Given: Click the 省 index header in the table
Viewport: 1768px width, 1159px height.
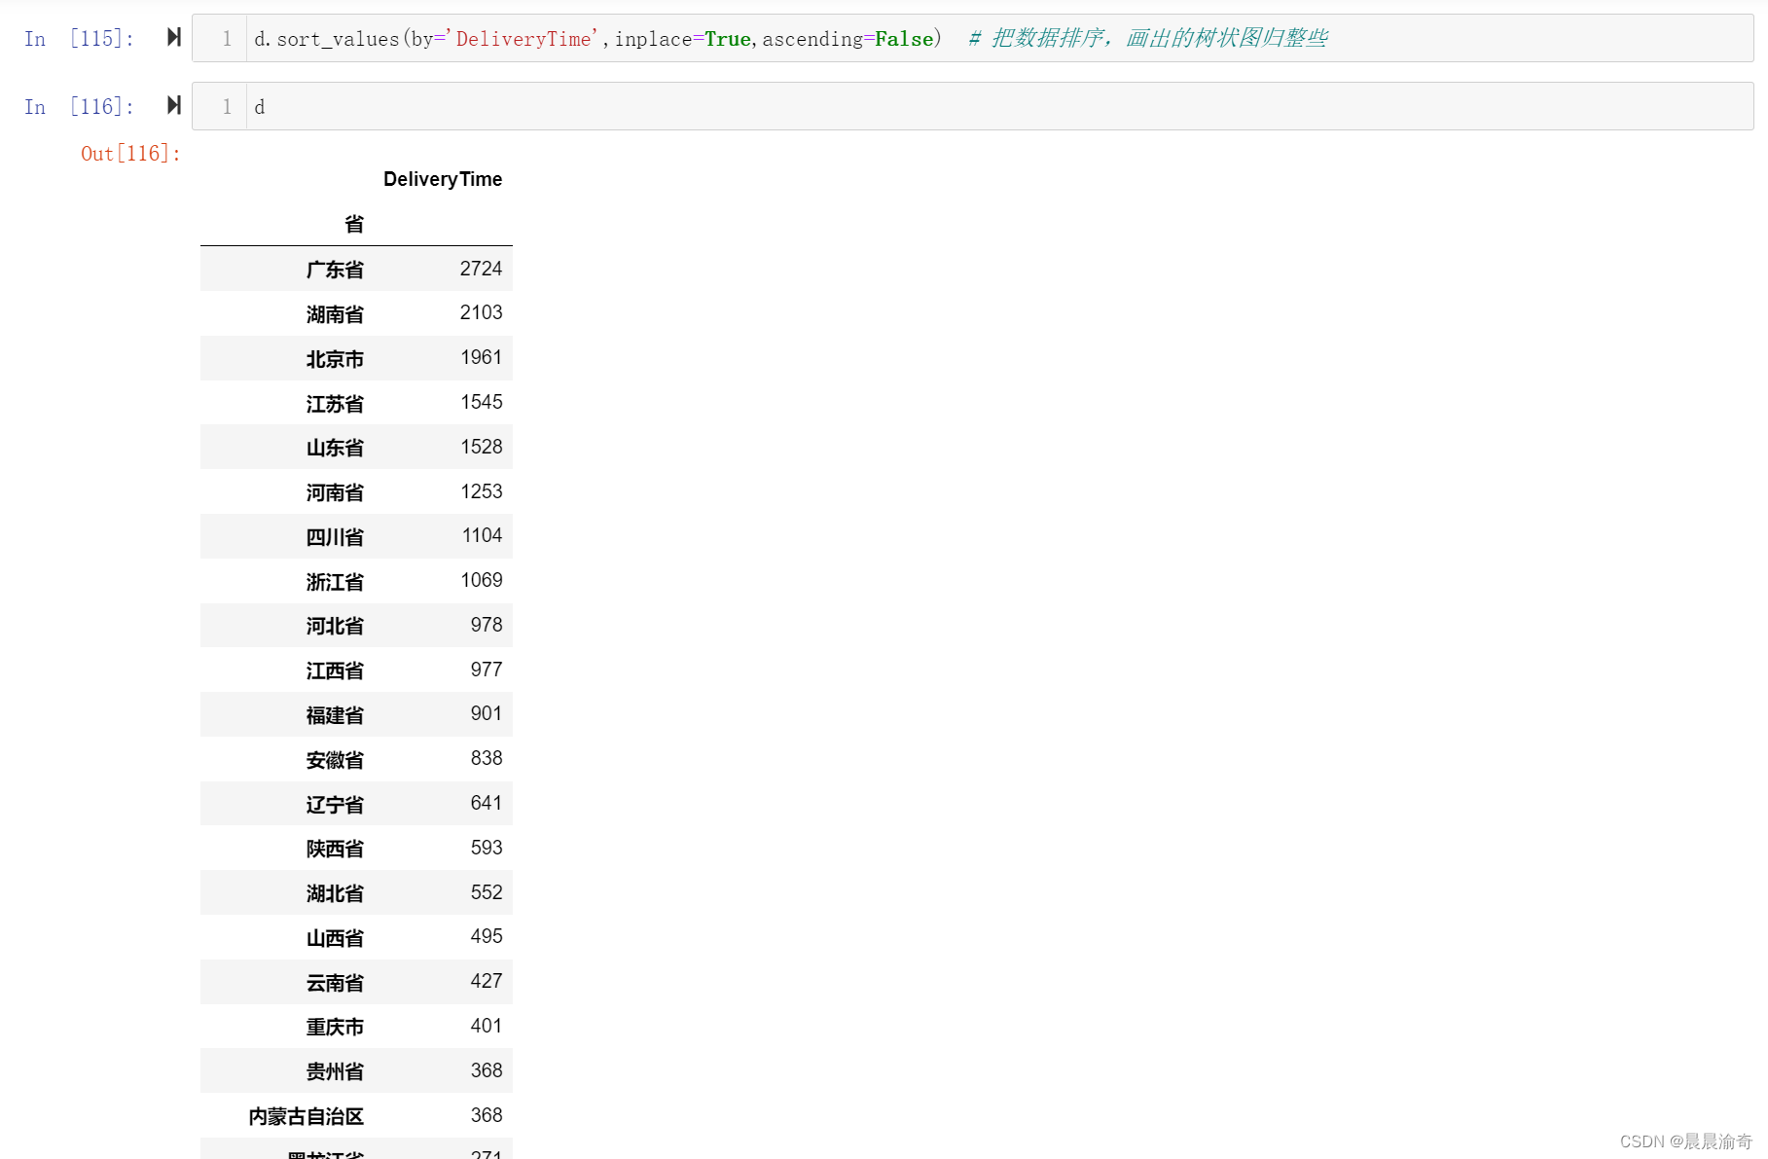Looking at the screenshot, I should (x=354, y=224).
